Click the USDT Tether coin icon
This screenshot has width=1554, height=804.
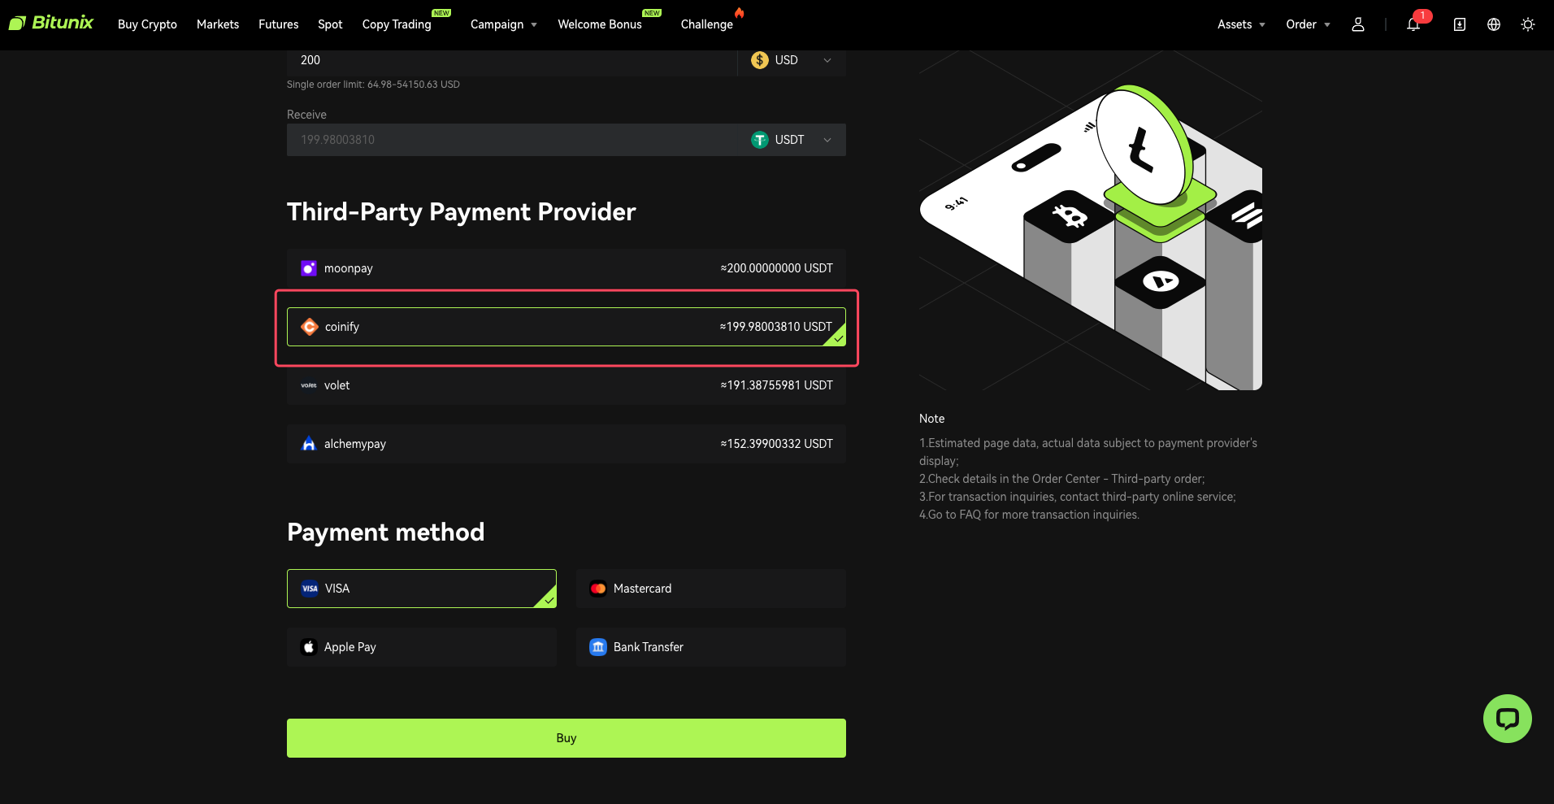coord(760,140)
